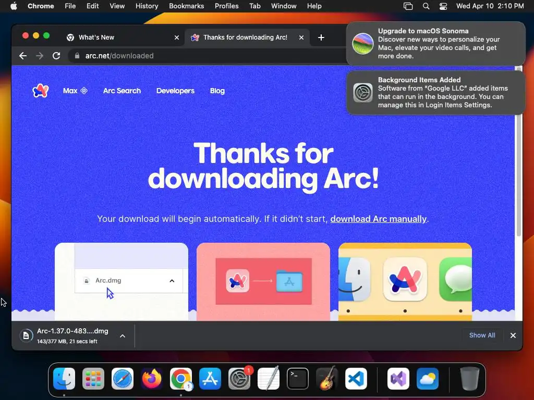Open the Weather app in the Dock
This screenshot has width=534, height=400.
(x=428, y=379)
